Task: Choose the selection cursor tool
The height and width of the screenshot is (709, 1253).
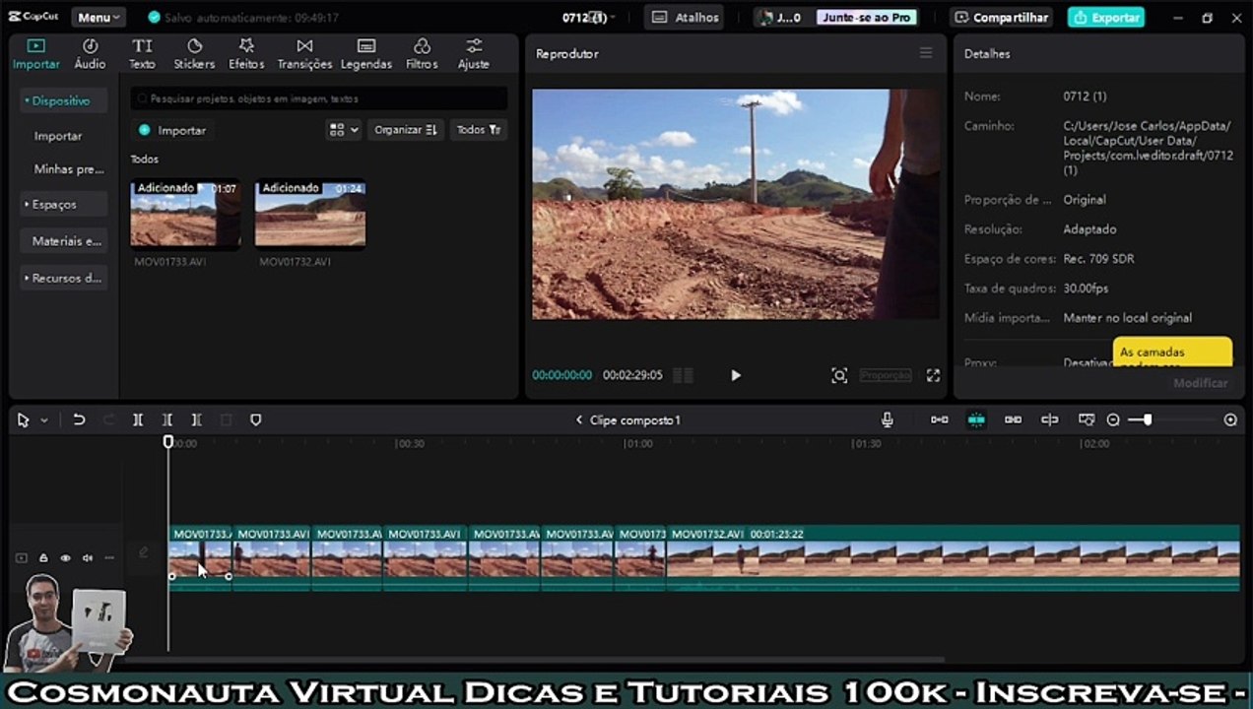Action: 24,419
